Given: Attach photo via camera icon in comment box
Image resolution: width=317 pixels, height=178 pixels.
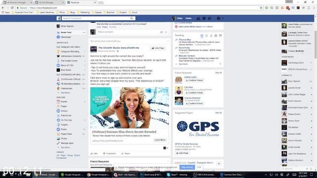Looking at the screenshot, I should pos(161,32).
